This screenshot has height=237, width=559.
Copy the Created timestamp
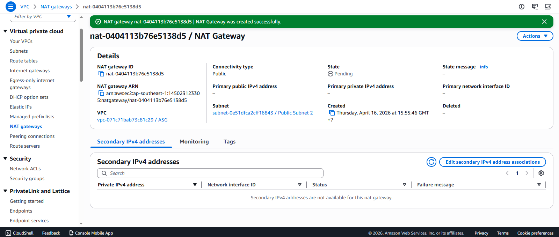[332, 113]
